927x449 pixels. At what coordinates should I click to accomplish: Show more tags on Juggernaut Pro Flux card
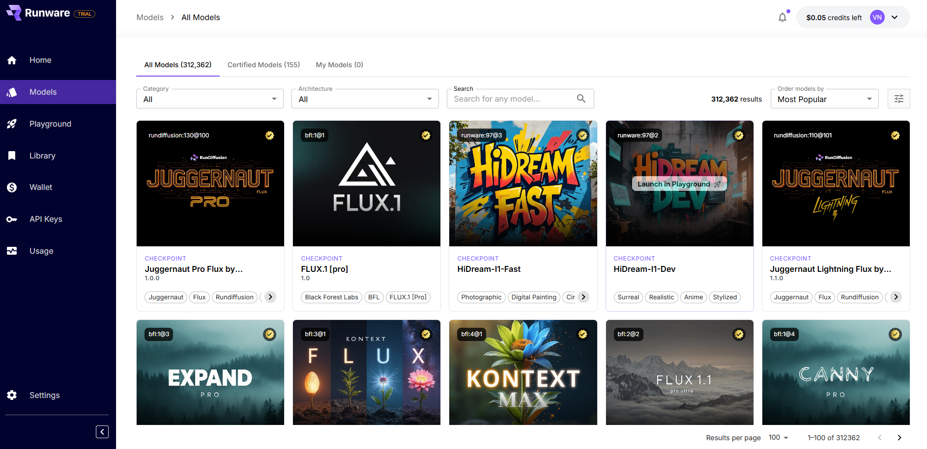click(x=270, y=297)
